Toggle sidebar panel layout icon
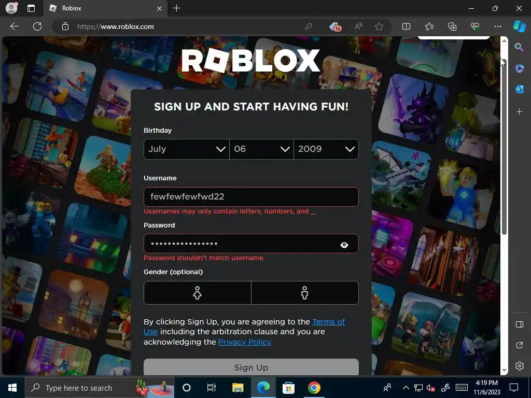 (x=519, y=324)
